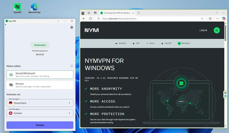Click Verbindungsdauer label
Screen dimensions: 229x133
[x=40, y=51]
